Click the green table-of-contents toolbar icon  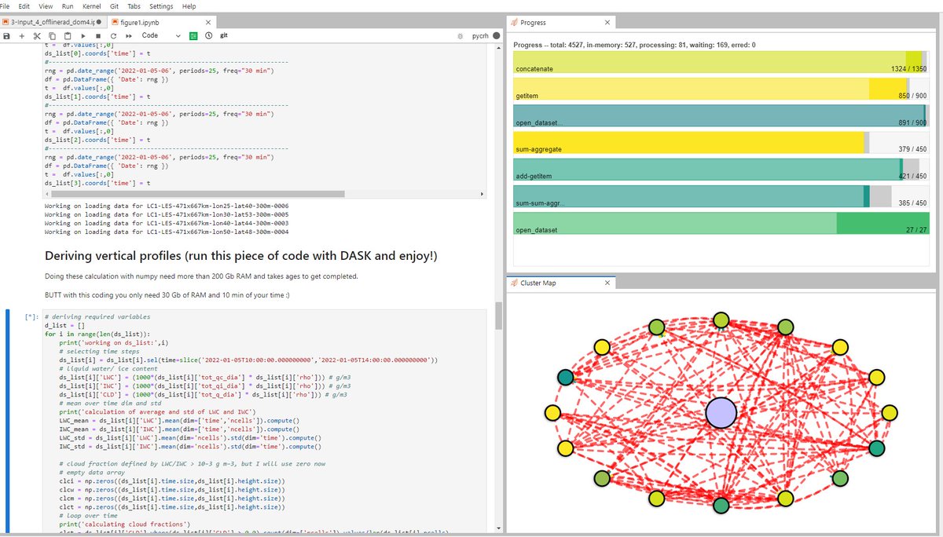tap(194, 36)
